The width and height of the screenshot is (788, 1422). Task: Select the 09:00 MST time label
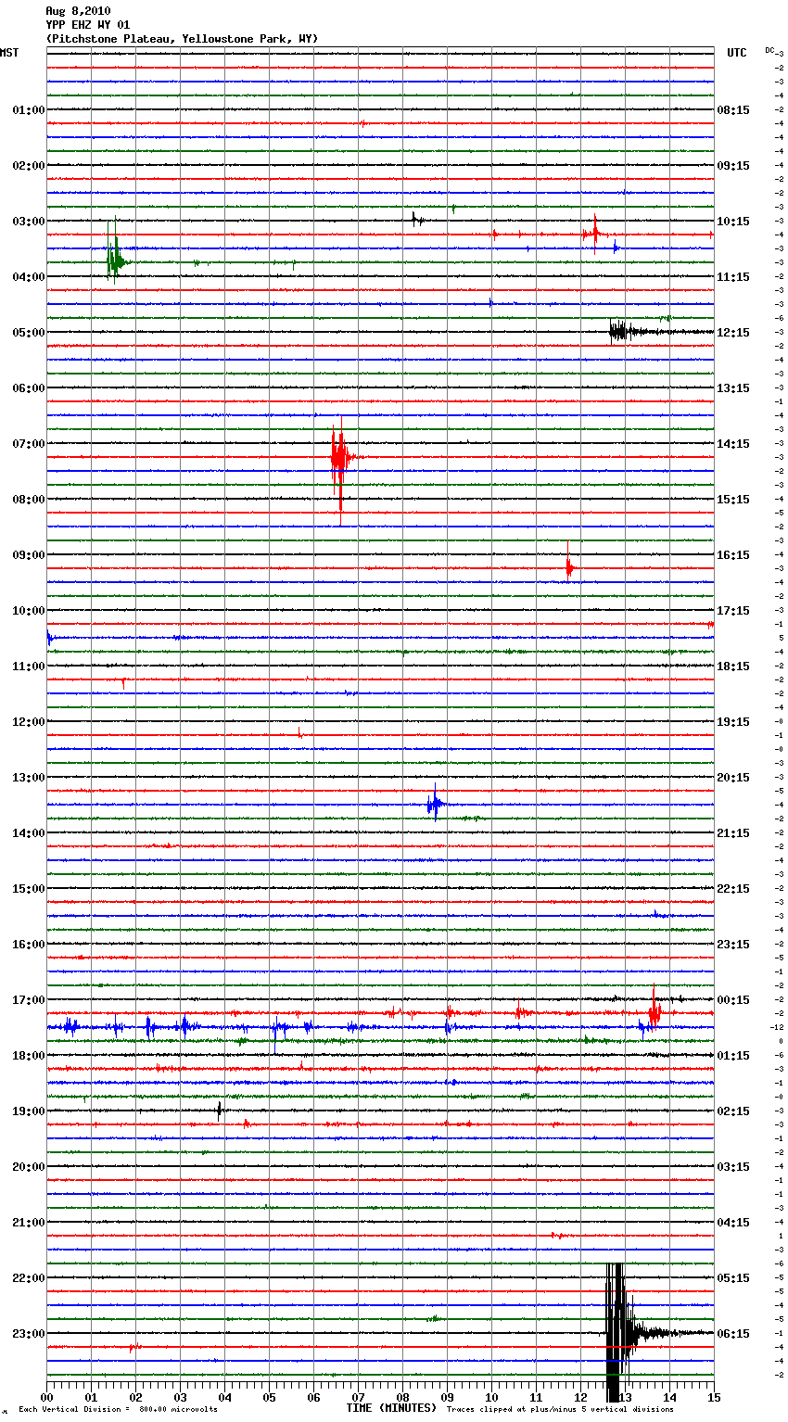(29, 555)
